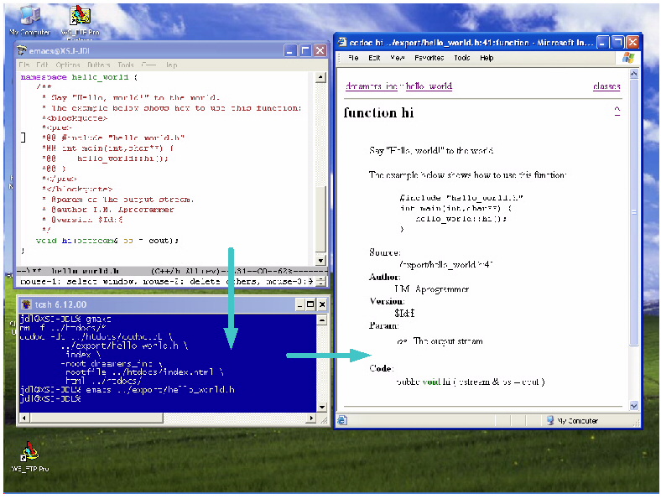Image resolution: width=661 pixels, height=499 pixels.
Task: Click emacs scrollbar down arrow
Action: pos(320,260)
